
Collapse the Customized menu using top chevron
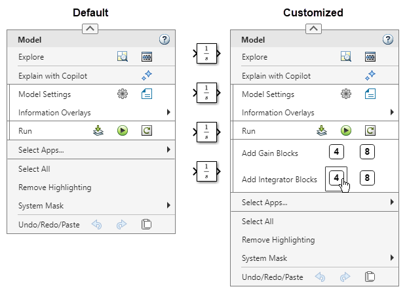point(314,28)
